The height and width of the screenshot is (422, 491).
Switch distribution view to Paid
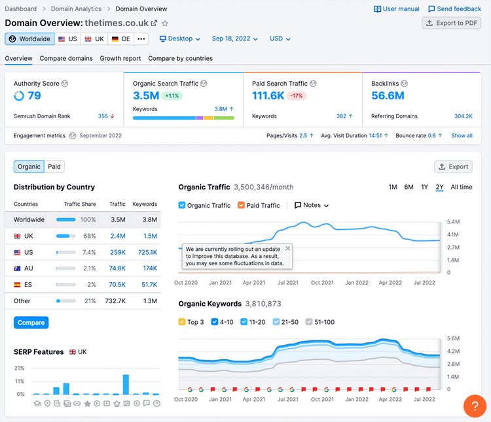[54, 167]
